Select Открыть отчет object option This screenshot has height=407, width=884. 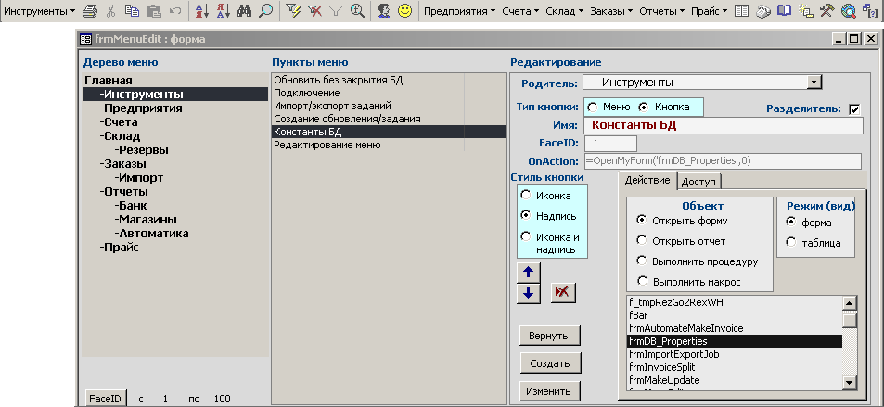(x=641, y=240)
